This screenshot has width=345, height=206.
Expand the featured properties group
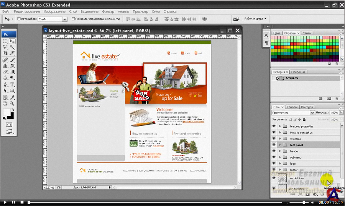click(x=280, y=126)
